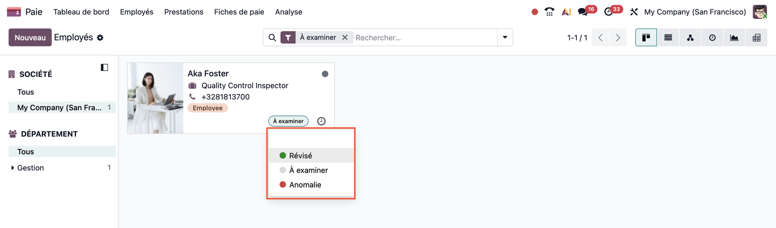Open the VoIP phone icon
776x228 pixels.
coord(549,12)
